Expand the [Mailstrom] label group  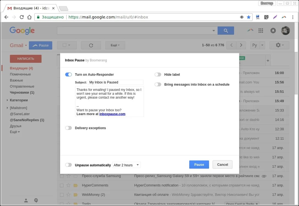pyautogui.click(x=7, y=108)
